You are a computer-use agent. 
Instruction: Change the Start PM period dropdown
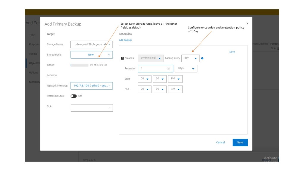click(175, 79)
